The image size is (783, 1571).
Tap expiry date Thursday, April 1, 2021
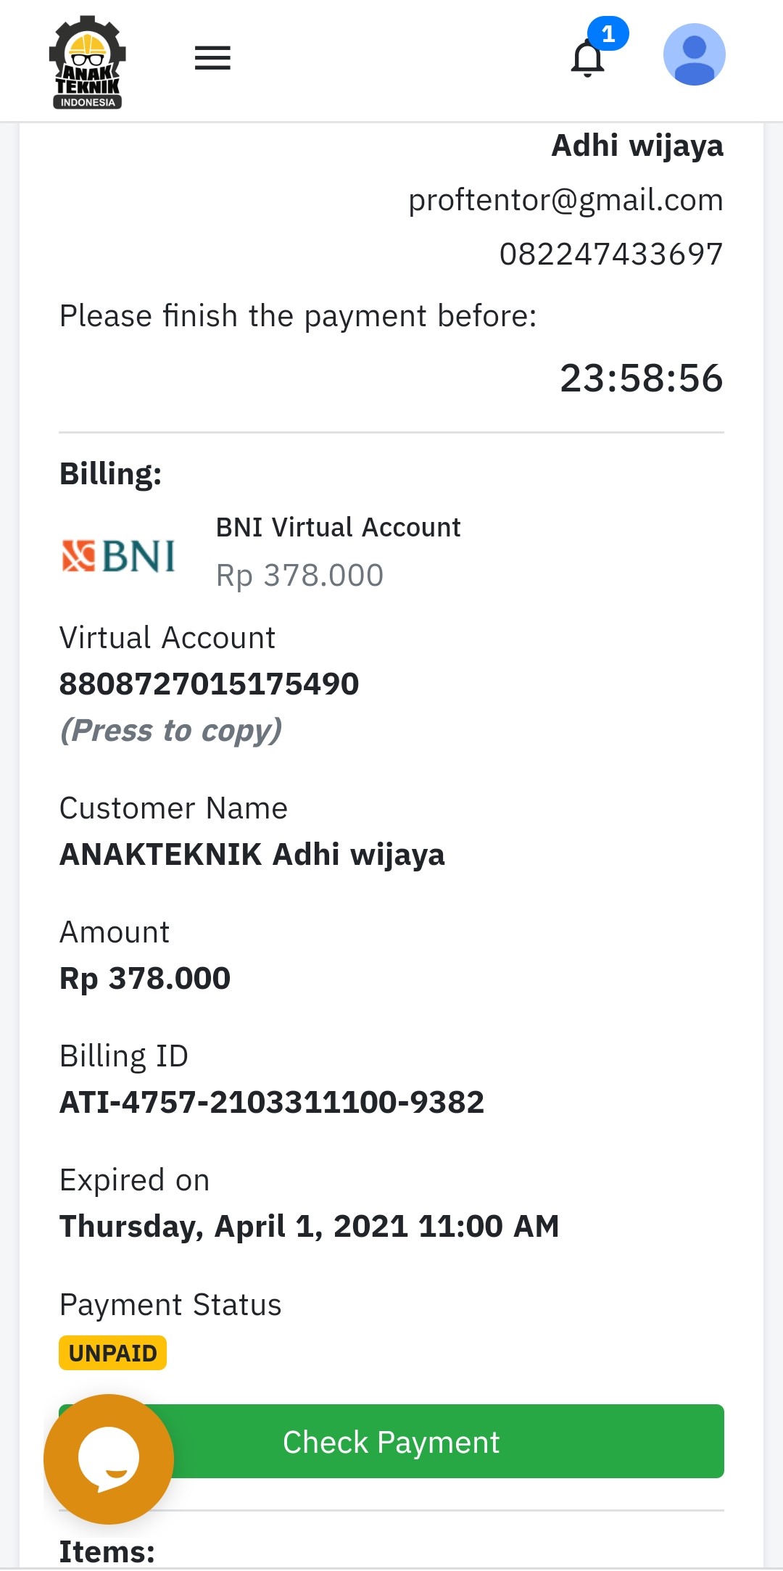point(309,1226)
